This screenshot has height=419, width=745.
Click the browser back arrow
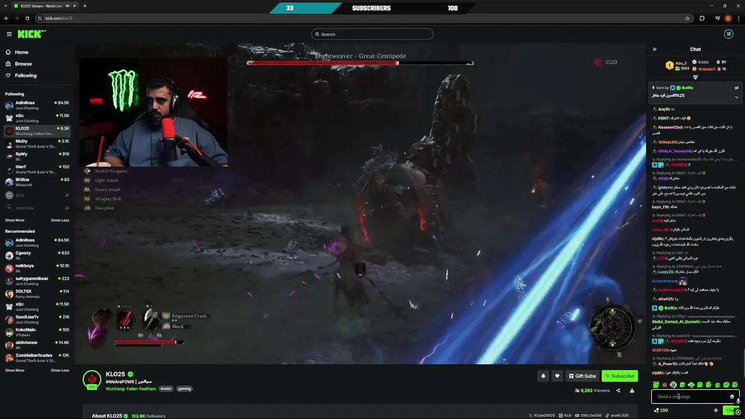(x=7, y=18)
